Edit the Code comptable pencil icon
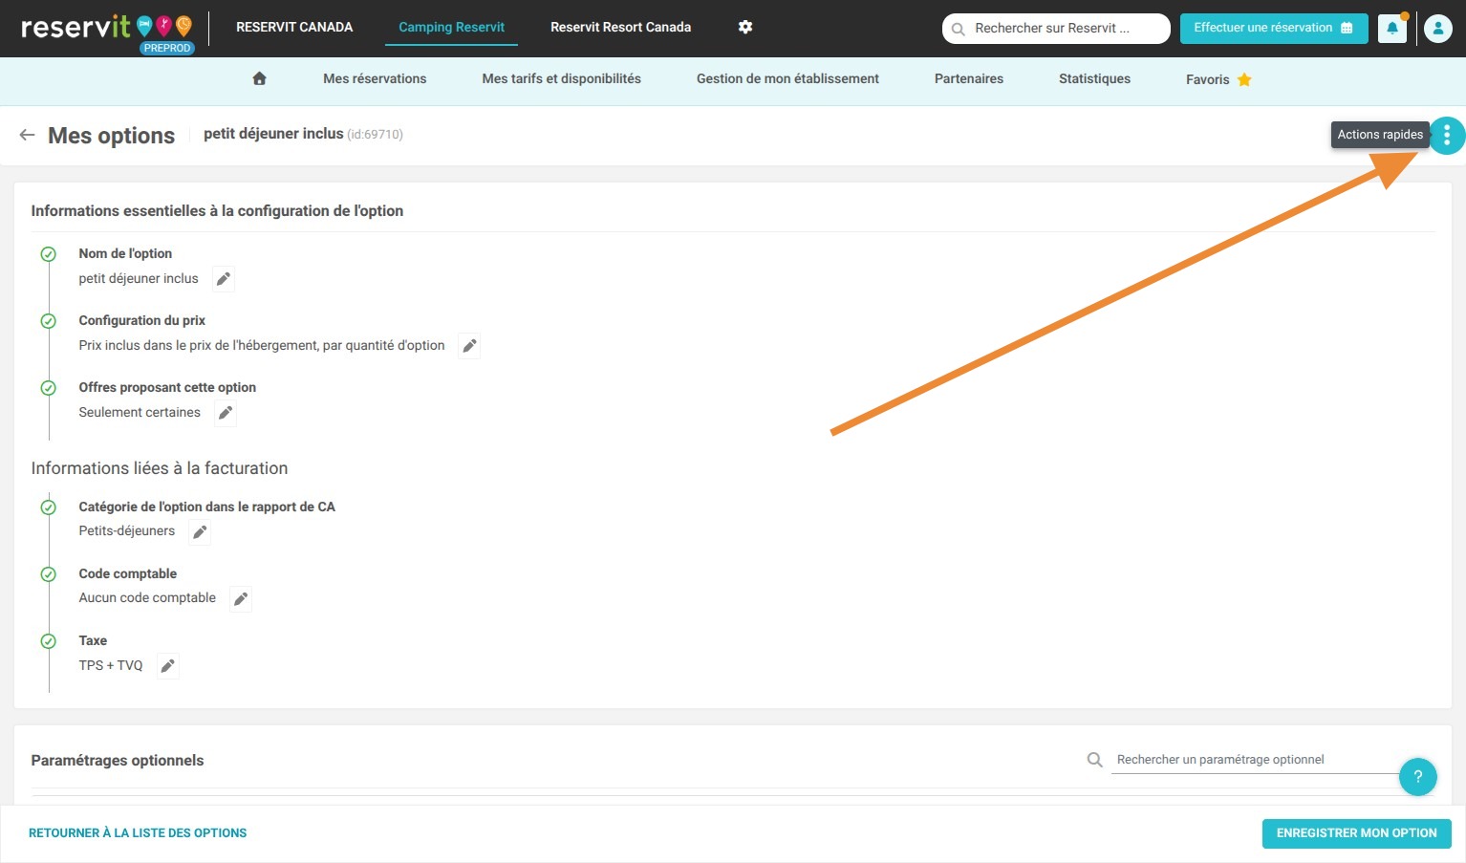Image resolution: width=1466 pixels, height=863 pixels. (x=241, y=599)
